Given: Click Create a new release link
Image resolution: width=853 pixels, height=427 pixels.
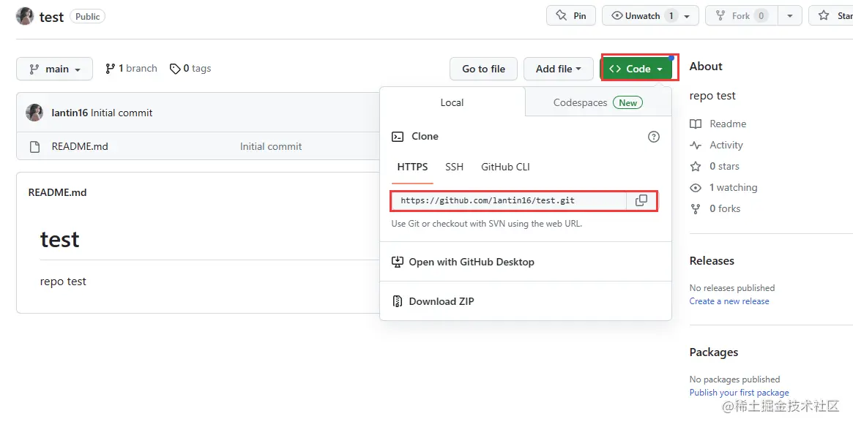Looking at the screenshot, I should click(729, 301).
